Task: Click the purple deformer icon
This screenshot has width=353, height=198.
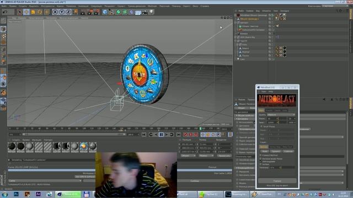Action: [x=131, y=12]
